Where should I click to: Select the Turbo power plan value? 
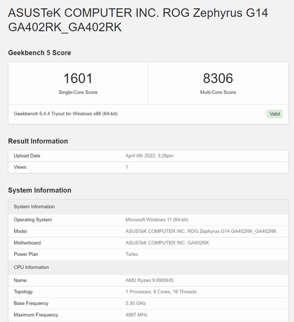coord(132,254)
